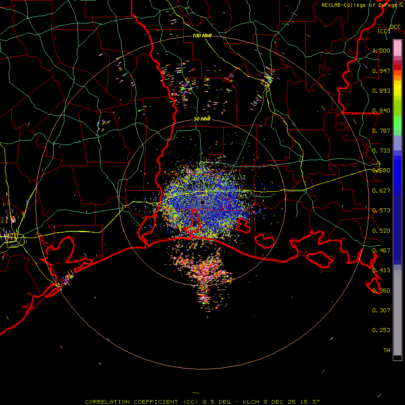This screenshot has height=405, width=405.
Task: Click the 0.360 scale value
Action: coord(381,291)
